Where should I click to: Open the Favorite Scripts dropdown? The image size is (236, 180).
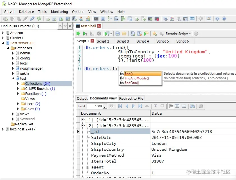pos(178,34)
